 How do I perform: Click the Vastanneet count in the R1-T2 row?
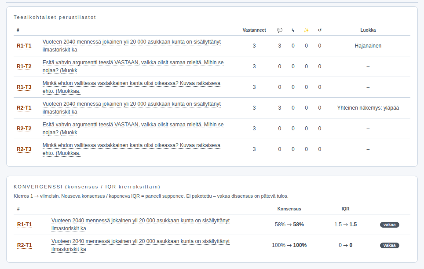[254, 66]
